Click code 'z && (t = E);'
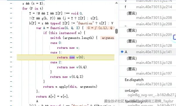 pos(33,3)
